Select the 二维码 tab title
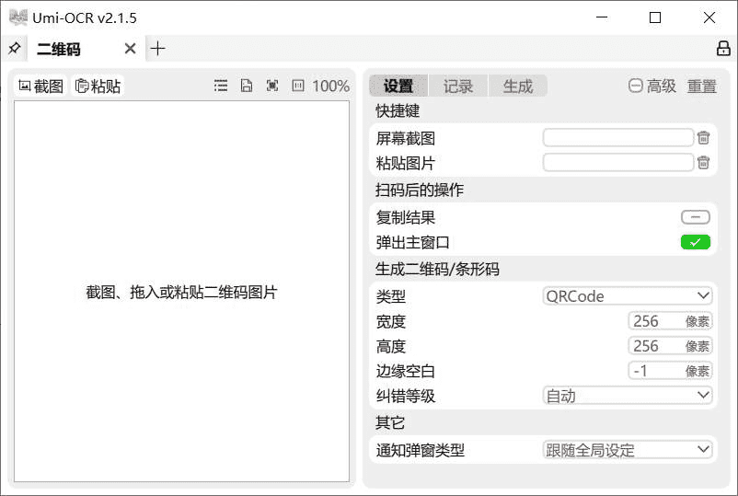This screenshot has width=738, height=496. click(x=59, y=49)
